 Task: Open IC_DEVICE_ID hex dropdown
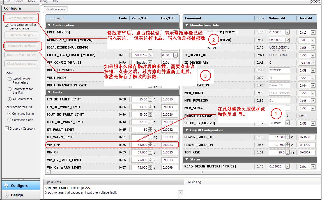[313, 55]
